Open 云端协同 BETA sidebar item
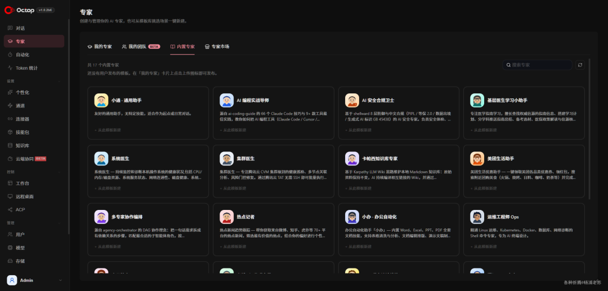This screenshot has width=608, height=291. 34,159
